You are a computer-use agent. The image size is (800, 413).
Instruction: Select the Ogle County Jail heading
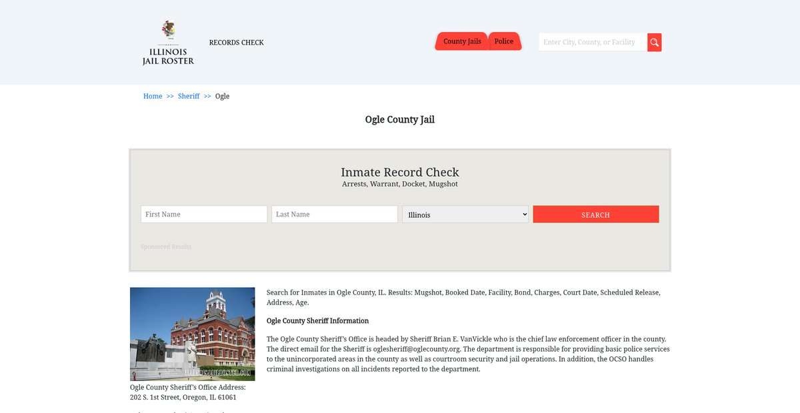click(400, 120)
